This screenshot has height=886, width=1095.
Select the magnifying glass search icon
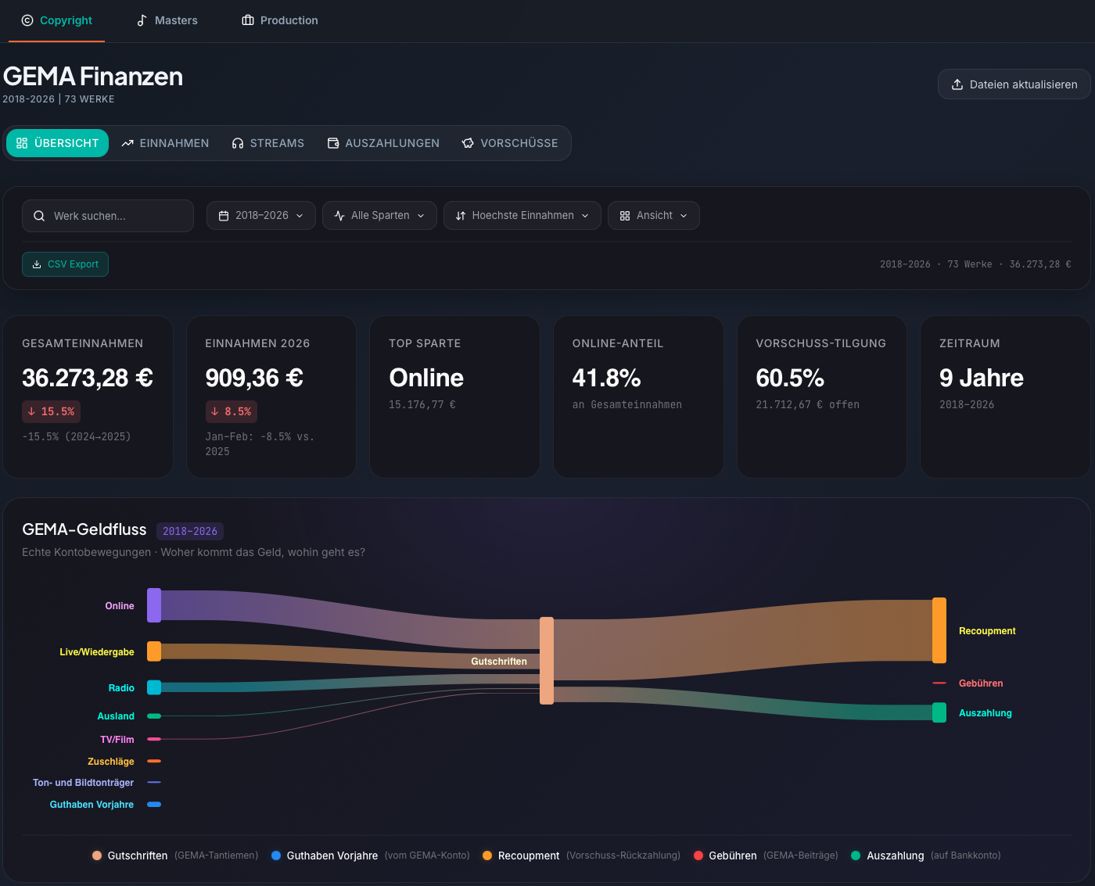click(x=39, y=215)
